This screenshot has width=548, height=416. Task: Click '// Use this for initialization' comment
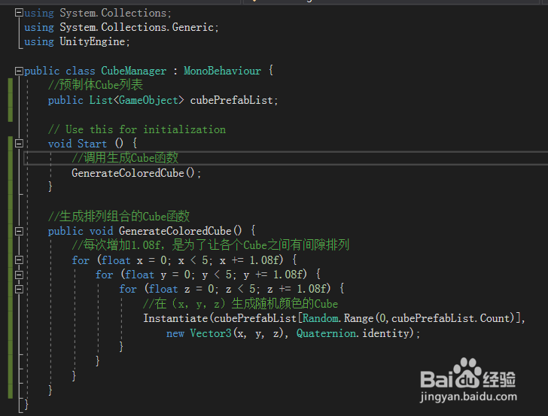tap(137, 129)
